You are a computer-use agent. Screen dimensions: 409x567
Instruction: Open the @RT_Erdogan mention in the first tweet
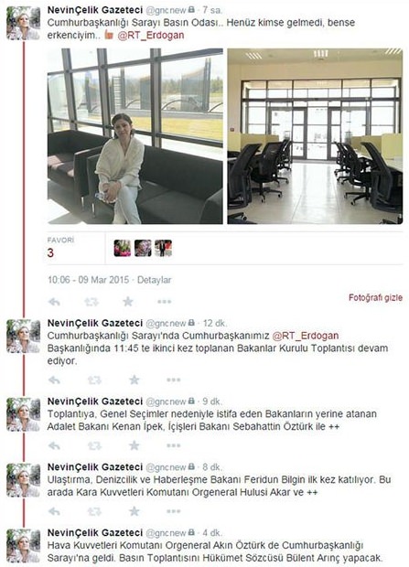pyautogui.click(x=151, y=36)
